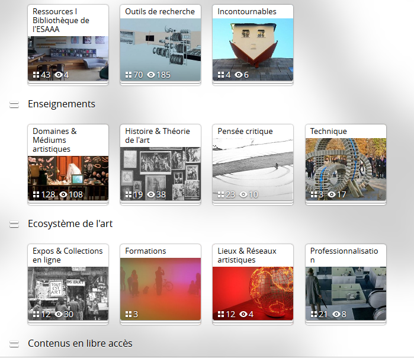Click grid icon on Outils de recherche card

pyautogui.click(x=129, y=75)
